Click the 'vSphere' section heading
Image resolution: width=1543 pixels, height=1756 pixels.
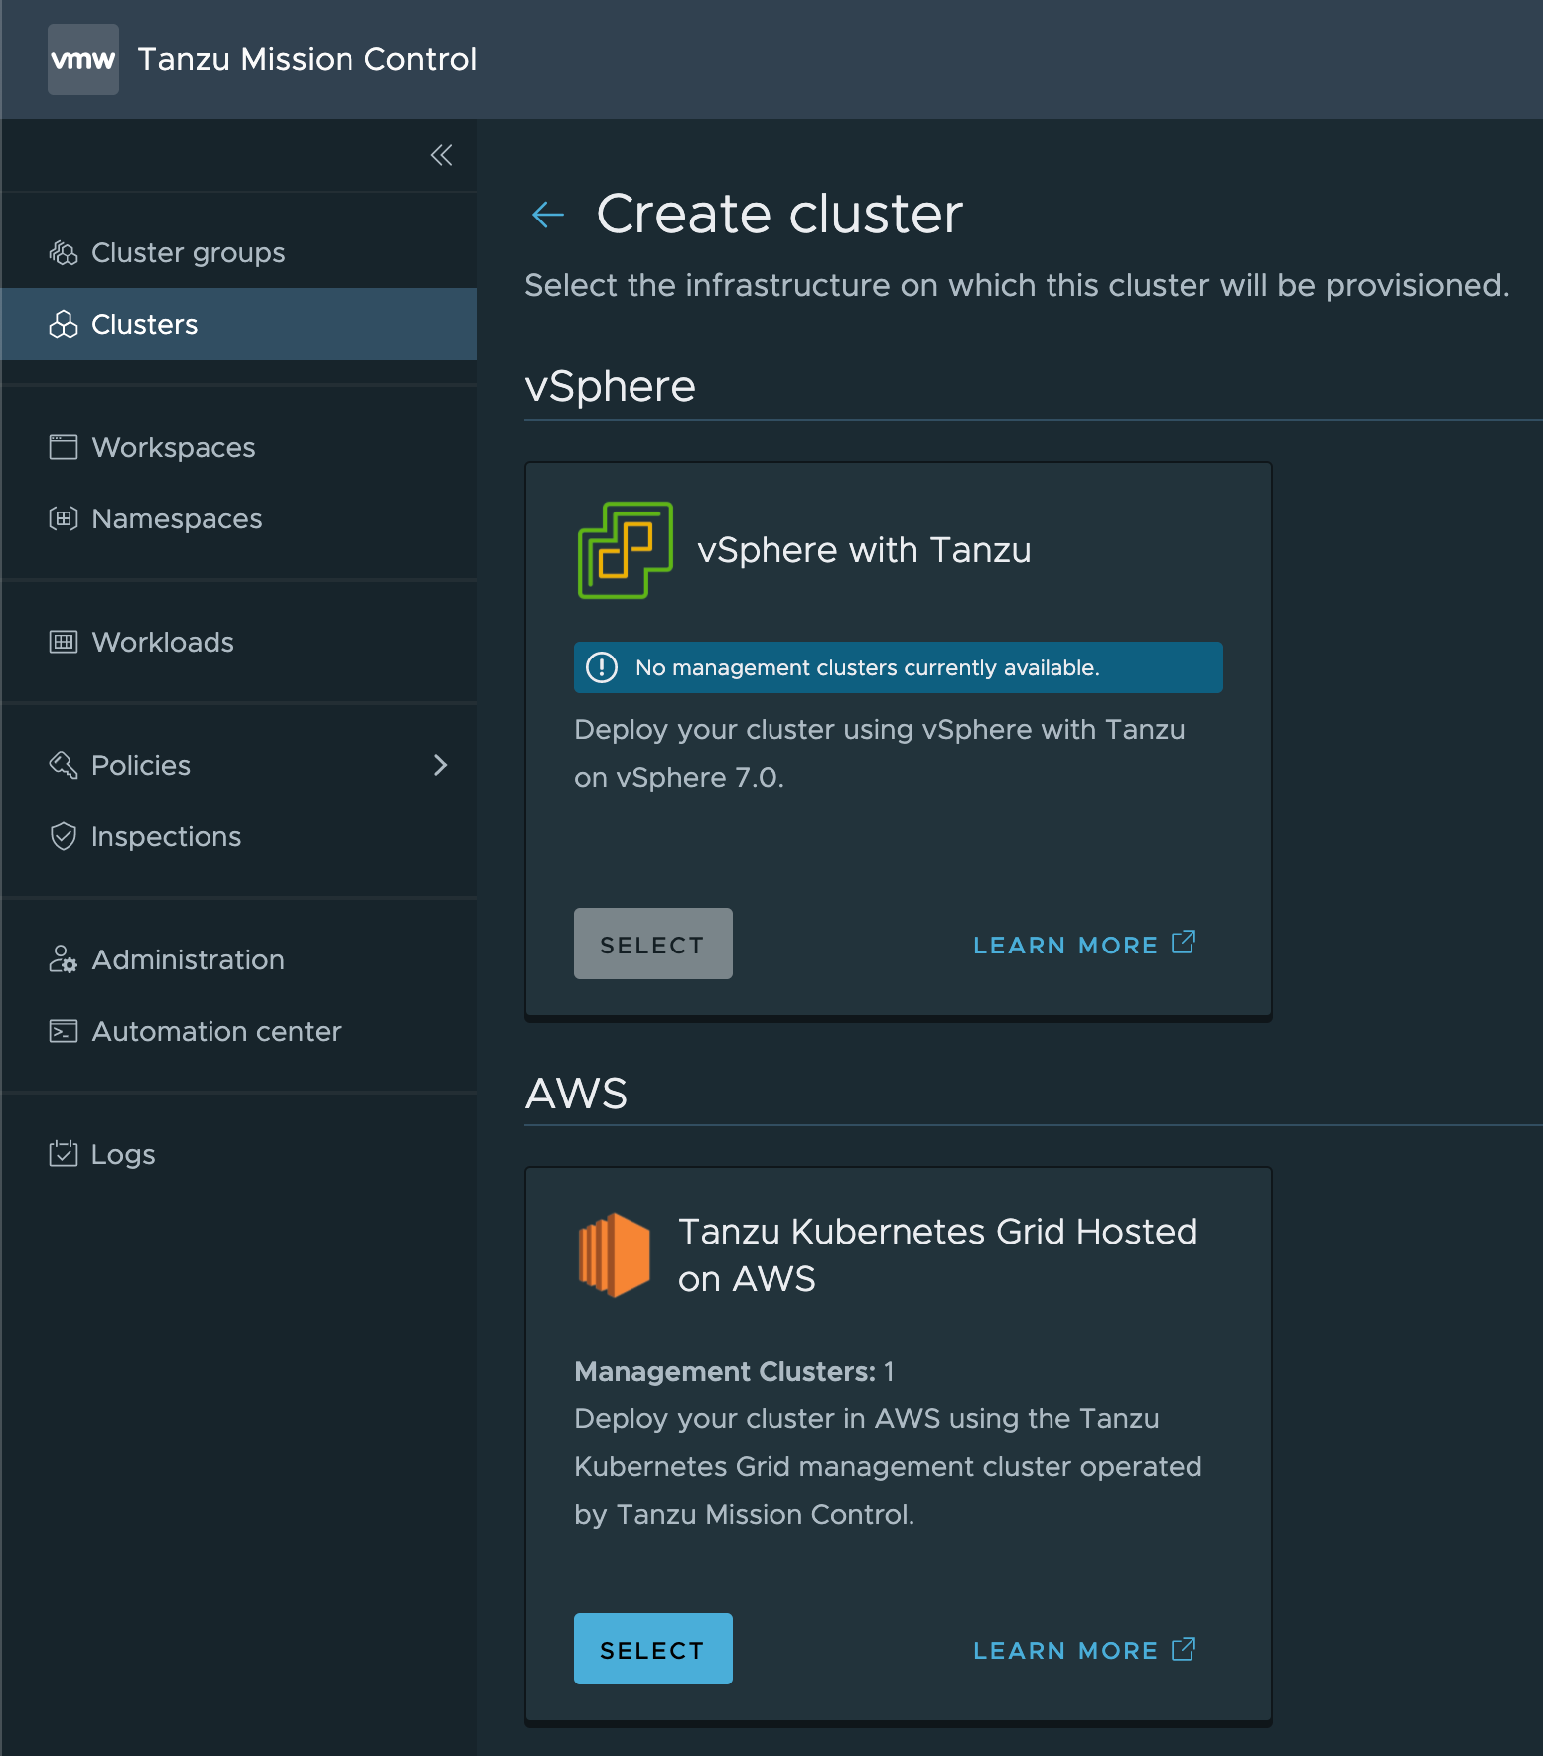610,386
